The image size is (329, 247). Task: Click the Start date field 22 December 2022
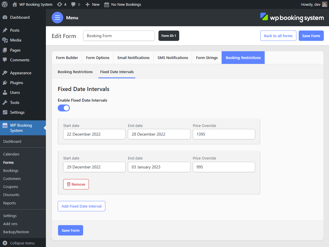[x=94, y=134]
